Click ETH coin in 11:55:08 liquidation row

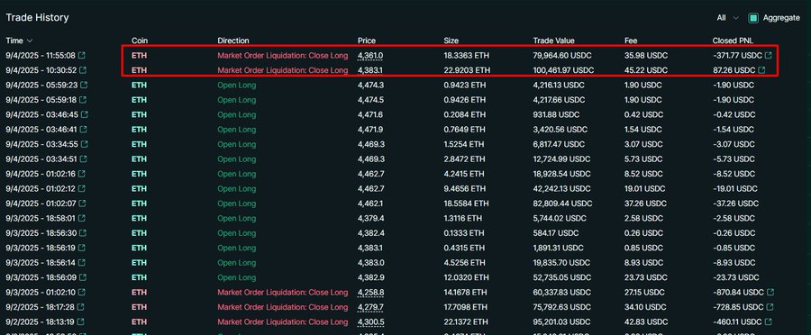tap(139, 55)
